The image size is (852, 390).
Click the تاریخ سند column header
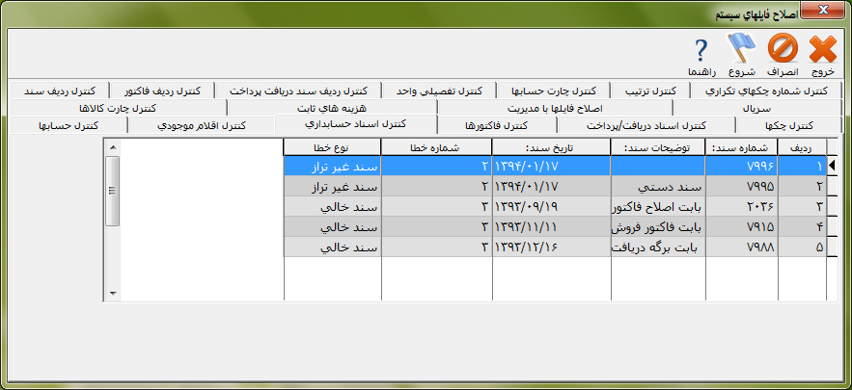point(551,147)
